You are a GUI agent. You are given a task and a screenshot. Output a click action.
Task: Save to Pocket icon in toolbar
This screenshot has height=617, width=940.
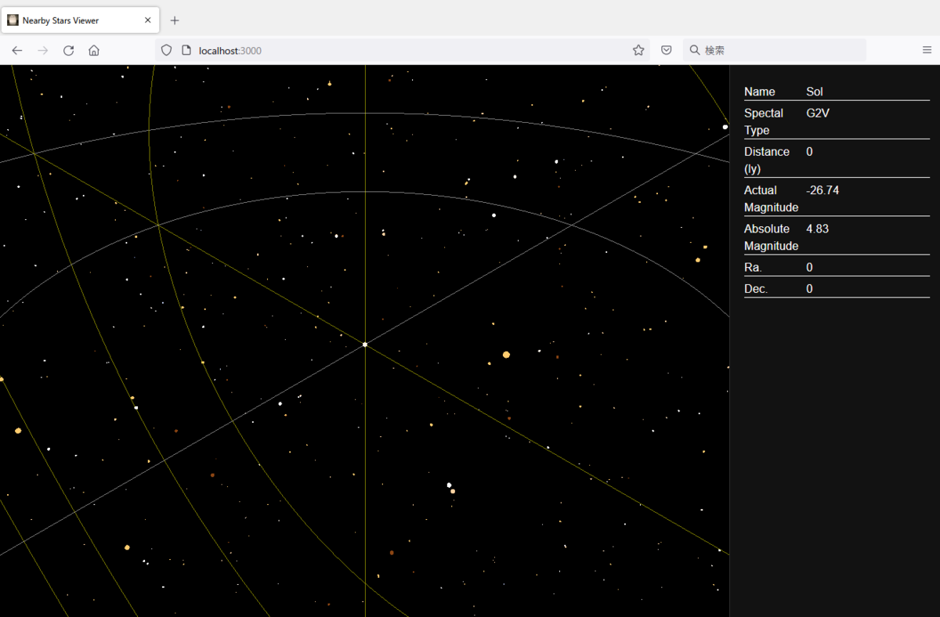[666, 50]
